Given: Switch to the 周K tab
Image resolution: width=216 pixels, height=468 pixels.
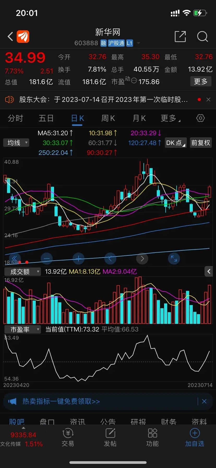Looking at the screenshot, I should tap(108, 118).
